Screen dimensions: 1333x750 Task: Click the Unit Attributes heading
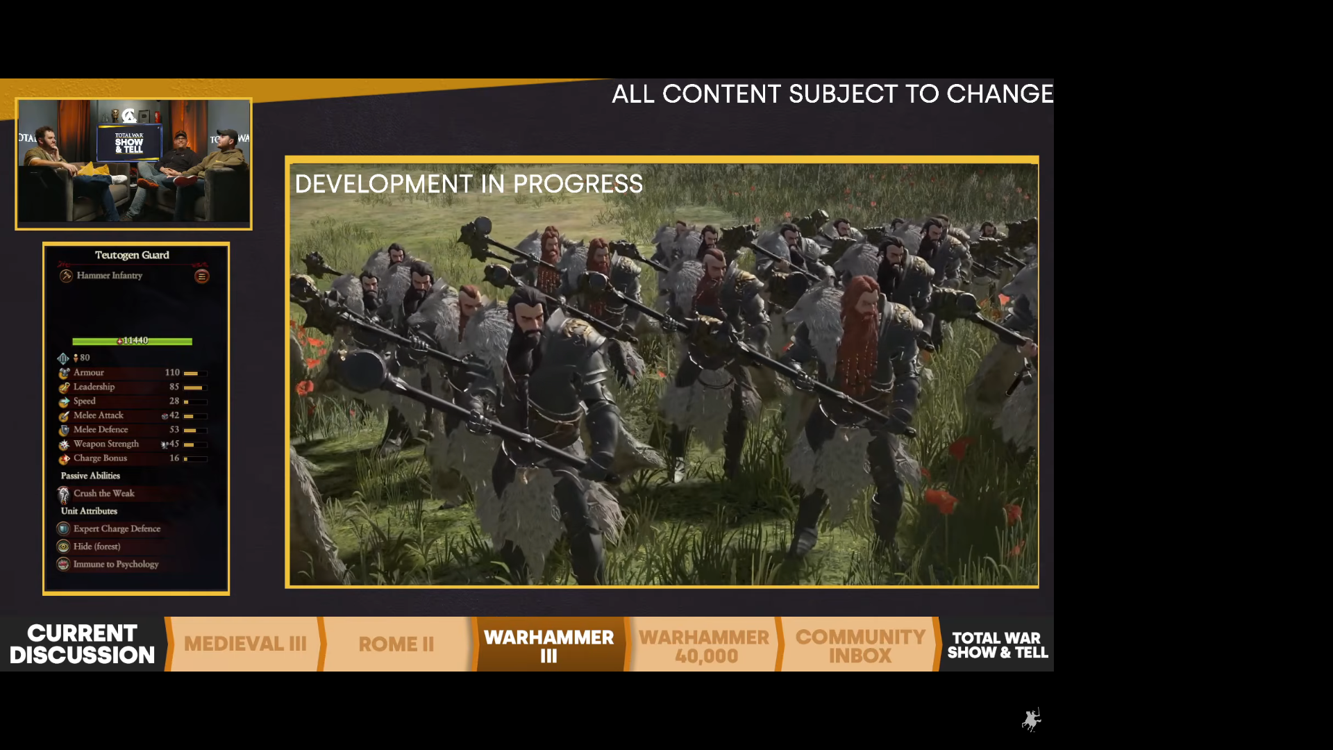(89, 511)
